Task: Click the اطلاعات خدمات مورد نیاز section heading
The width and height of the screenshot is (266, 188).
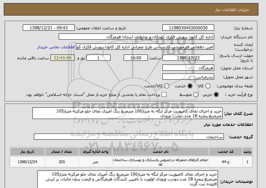Action: 228,125
